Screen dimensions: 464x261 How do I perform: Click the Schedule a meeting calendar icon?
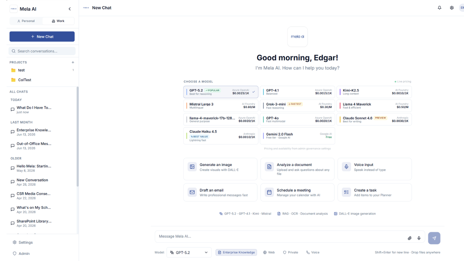[269, 192]
